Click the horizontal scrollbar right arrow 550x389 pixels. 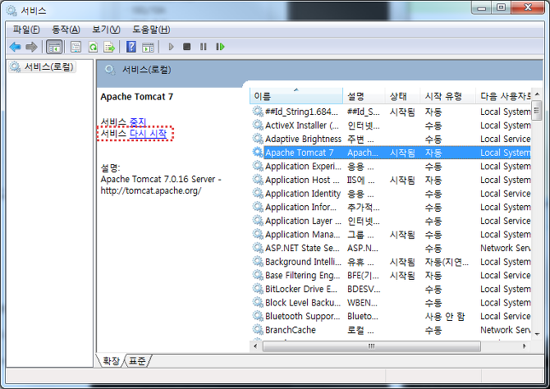525,346
